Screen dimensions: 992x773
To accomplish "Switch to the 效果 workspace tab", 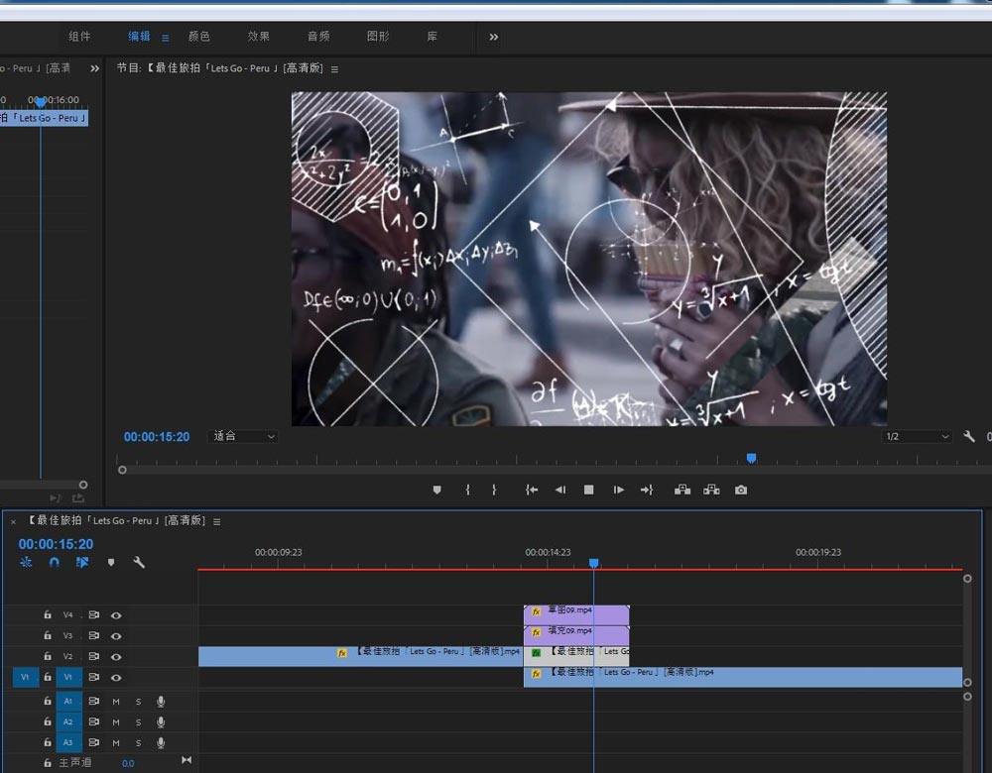I will pyautogui.click(x=259, y=37).
